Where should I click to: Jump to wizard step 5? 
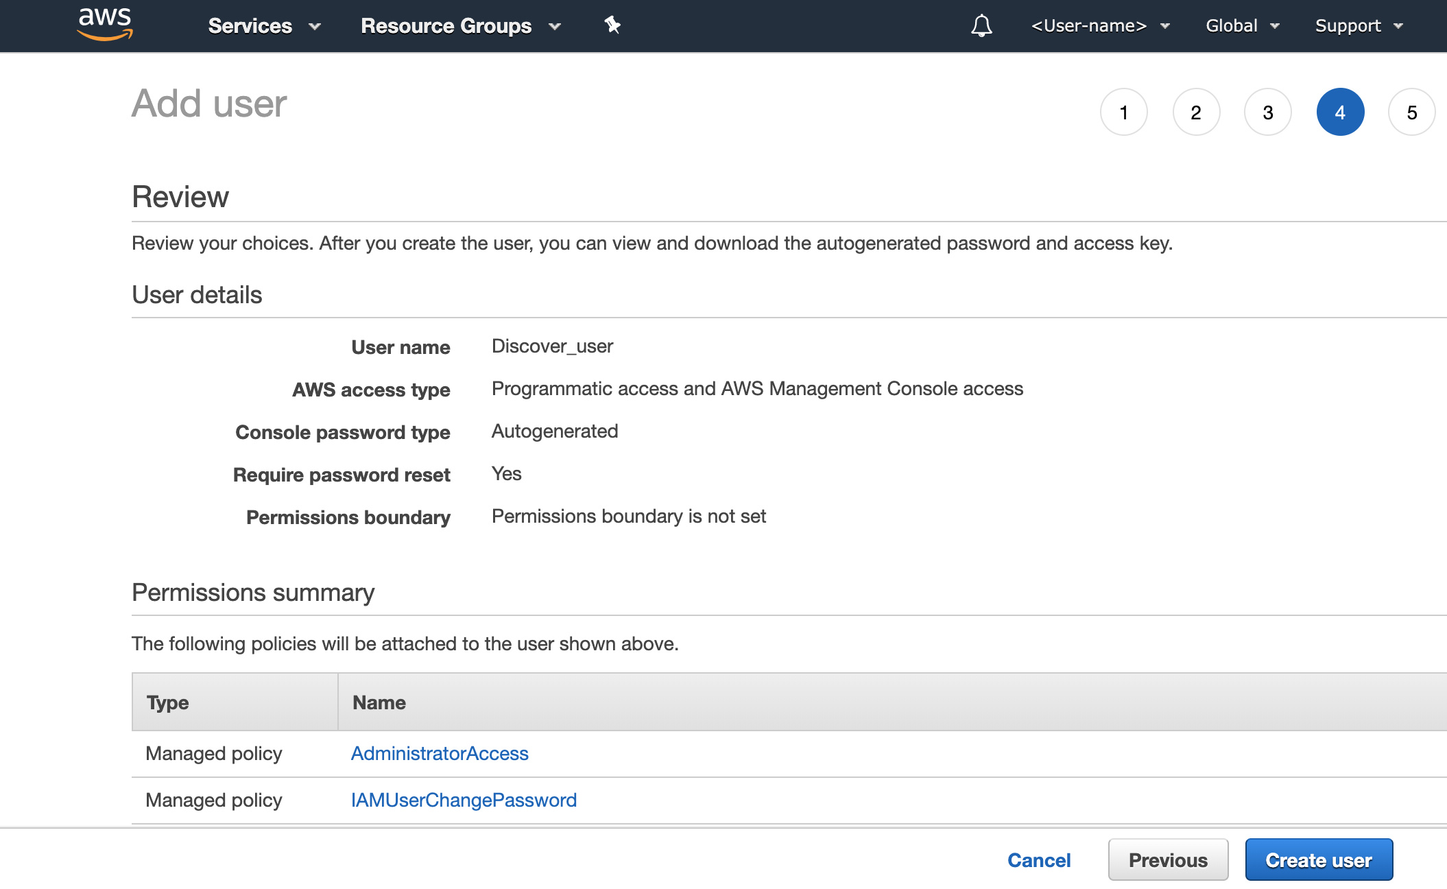pos(1412,112)
